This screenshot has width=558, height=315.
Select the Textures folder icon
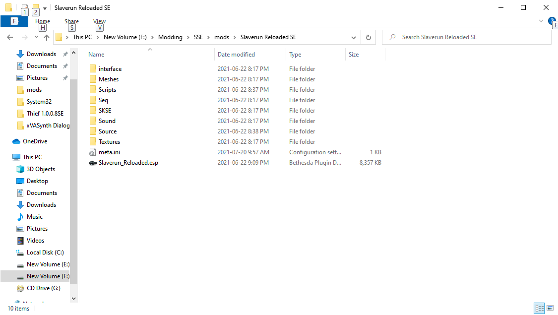[x=93, y=142]
